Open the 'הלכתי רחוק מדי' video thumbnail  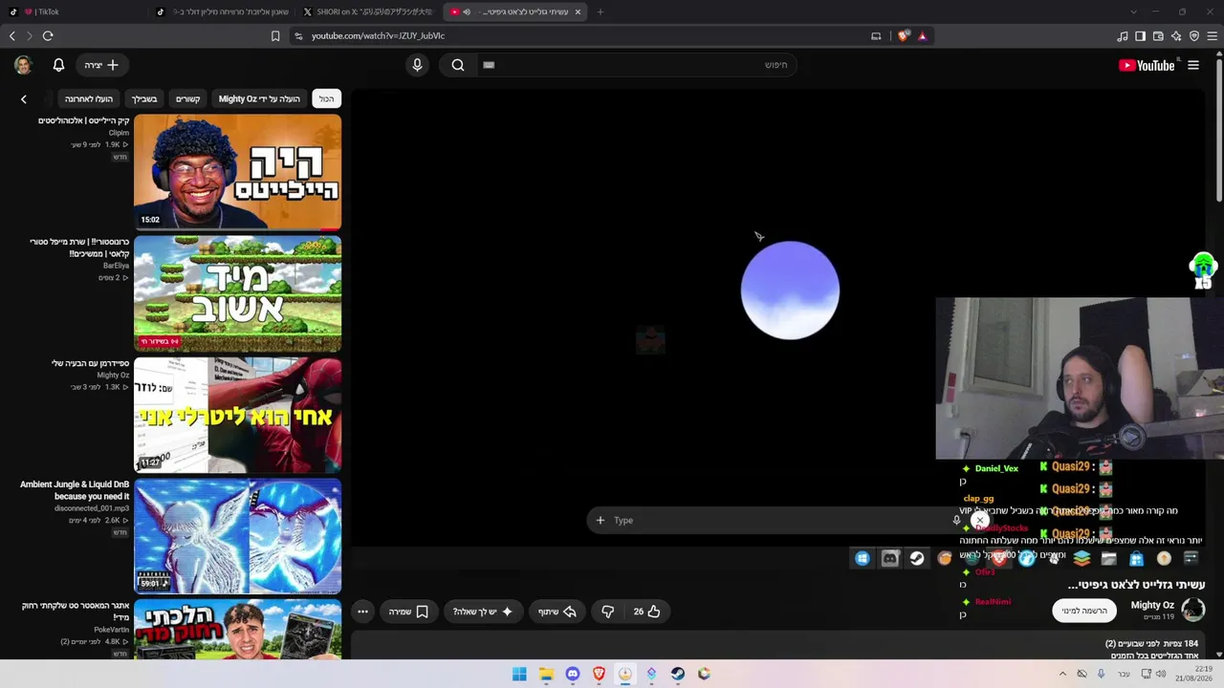(x=237, y=630)
